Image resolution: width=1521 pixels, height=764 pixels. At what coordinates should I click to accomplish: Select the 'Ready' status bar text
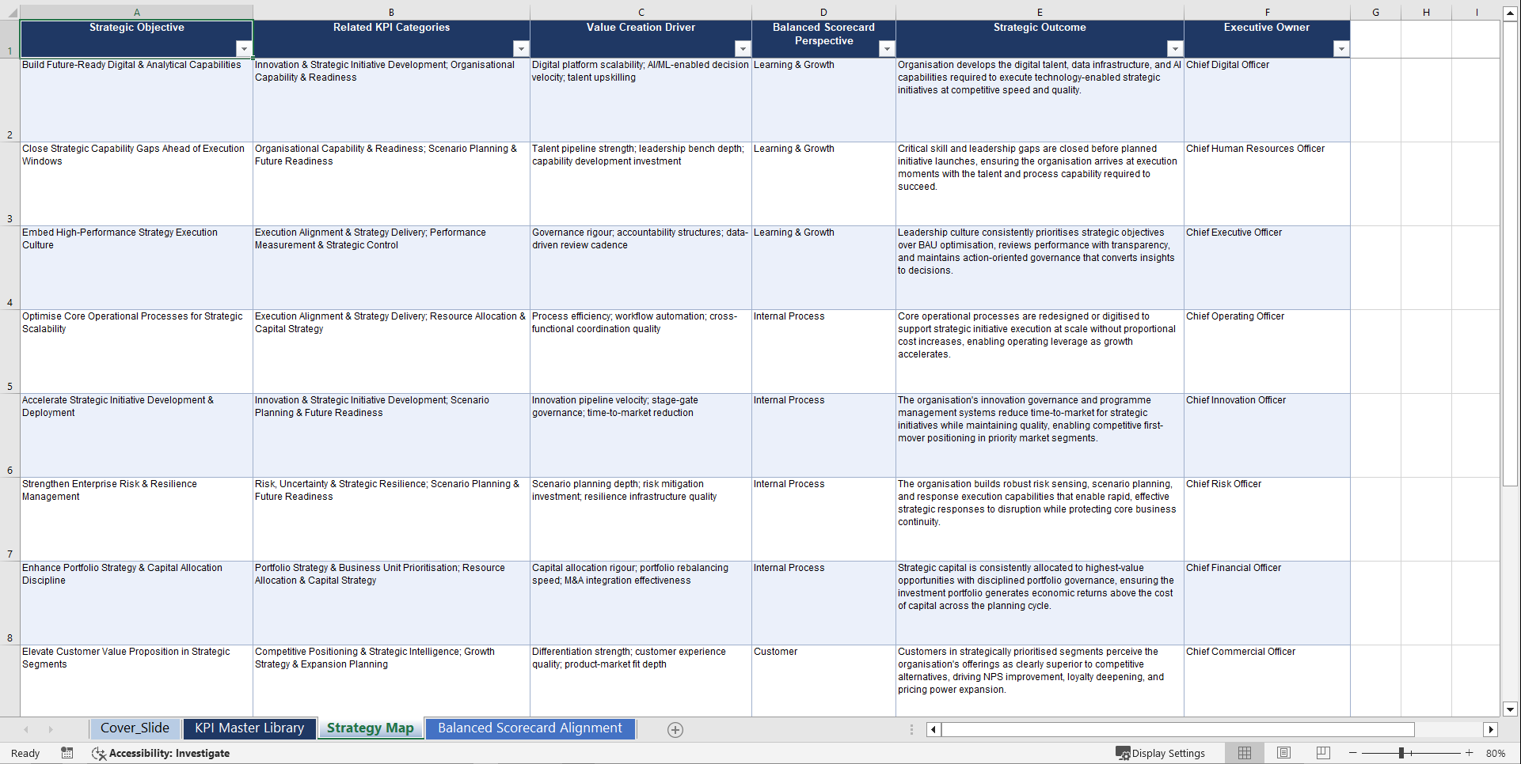click(25, 753)
